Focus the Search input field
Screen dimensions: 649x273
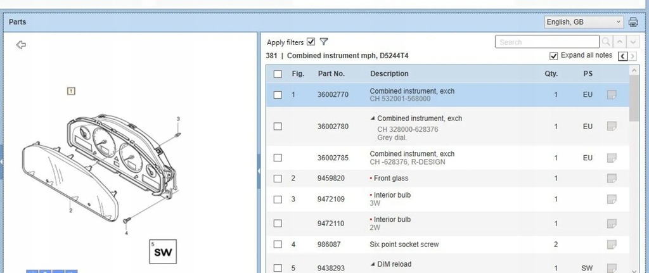(x=547, y=42)
